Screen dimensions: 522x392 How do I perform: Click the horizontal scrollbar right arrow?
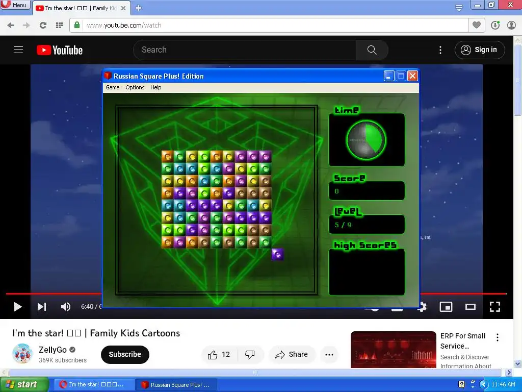coord(509,372)
